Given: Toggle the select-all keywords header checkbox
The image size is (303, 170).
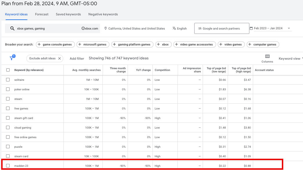Looking at the screenshot, I should coord(8,70).
